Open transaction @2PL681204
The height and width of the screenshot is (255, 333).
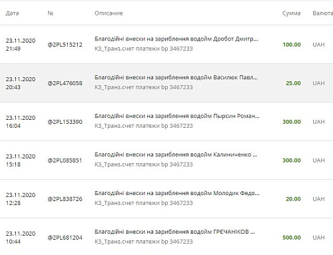click(65, 238)
